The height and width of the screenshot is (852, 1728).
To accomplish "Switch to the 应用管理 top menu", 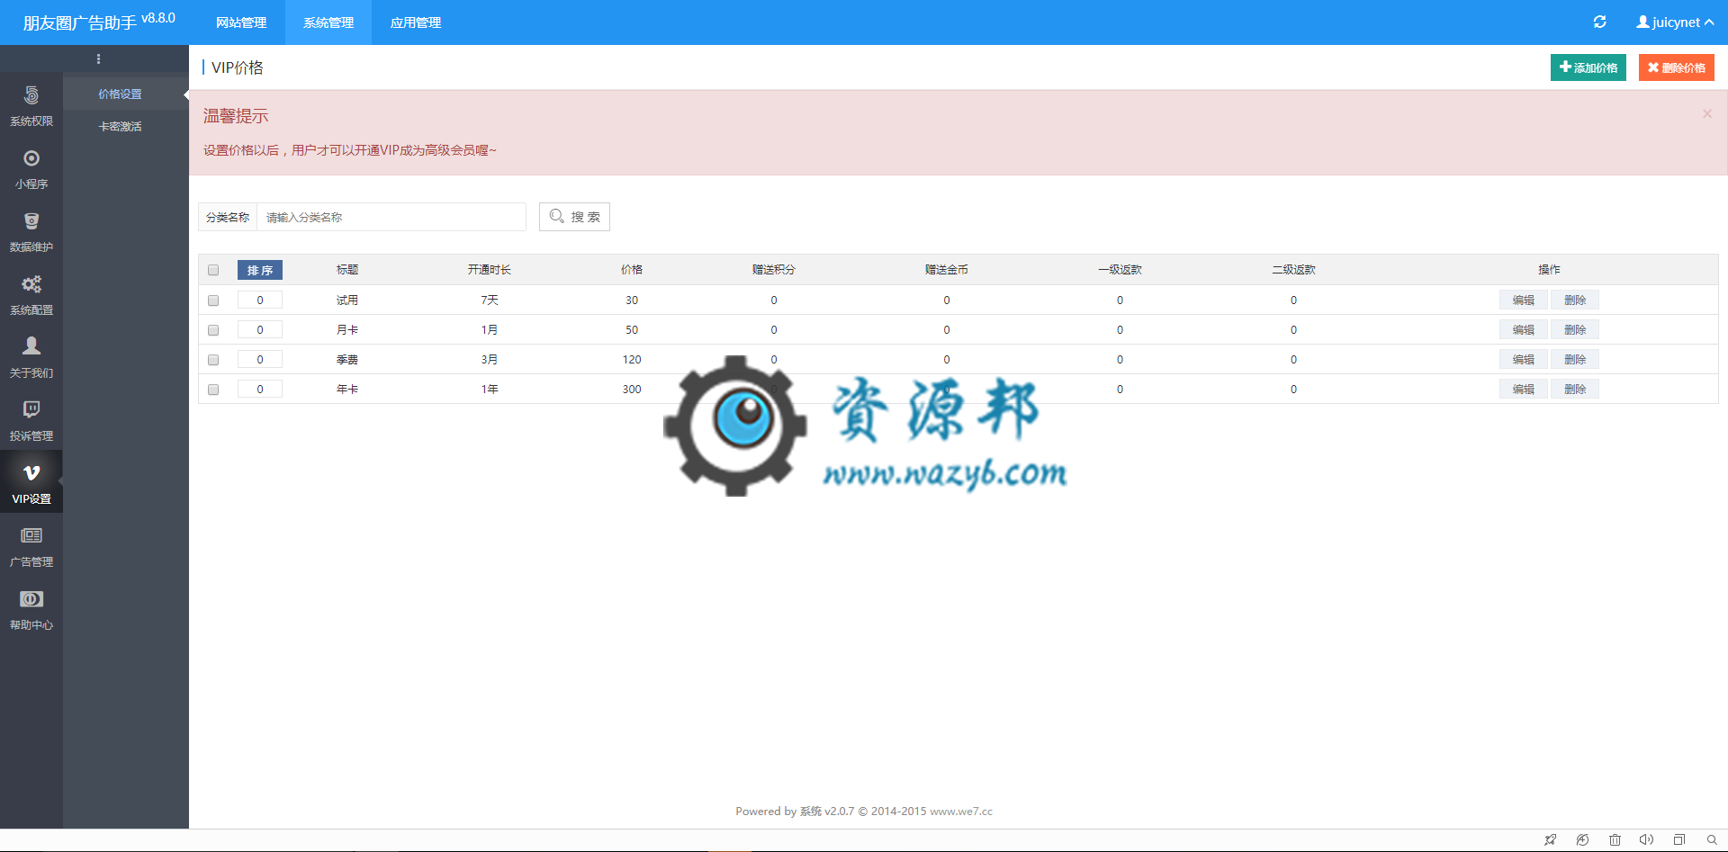I will [x=416, y=22].
